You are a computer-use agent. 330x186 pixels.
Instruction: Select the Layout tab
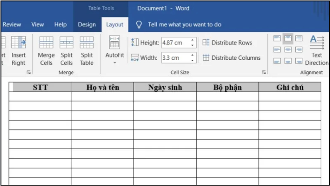click(x=115, y=24)
